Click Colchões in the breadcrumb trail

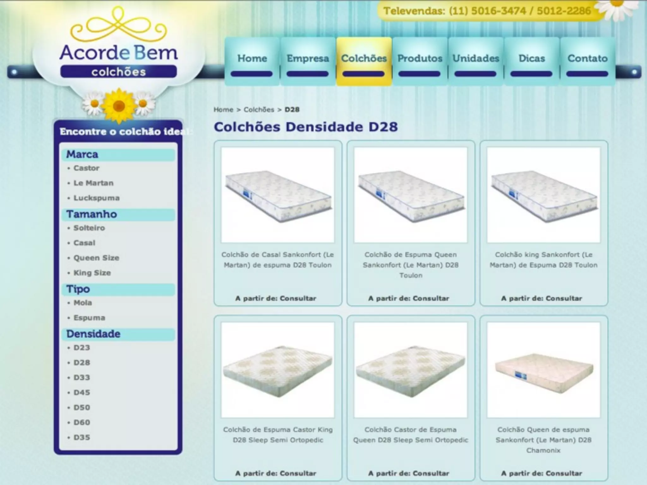point(259,110)
